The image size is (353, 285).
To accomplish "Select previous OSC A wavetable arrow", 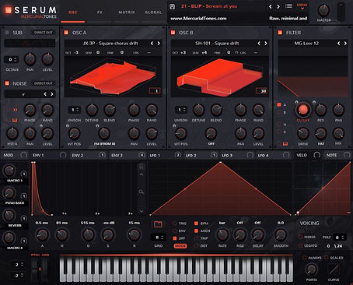I will pos(152,44).
